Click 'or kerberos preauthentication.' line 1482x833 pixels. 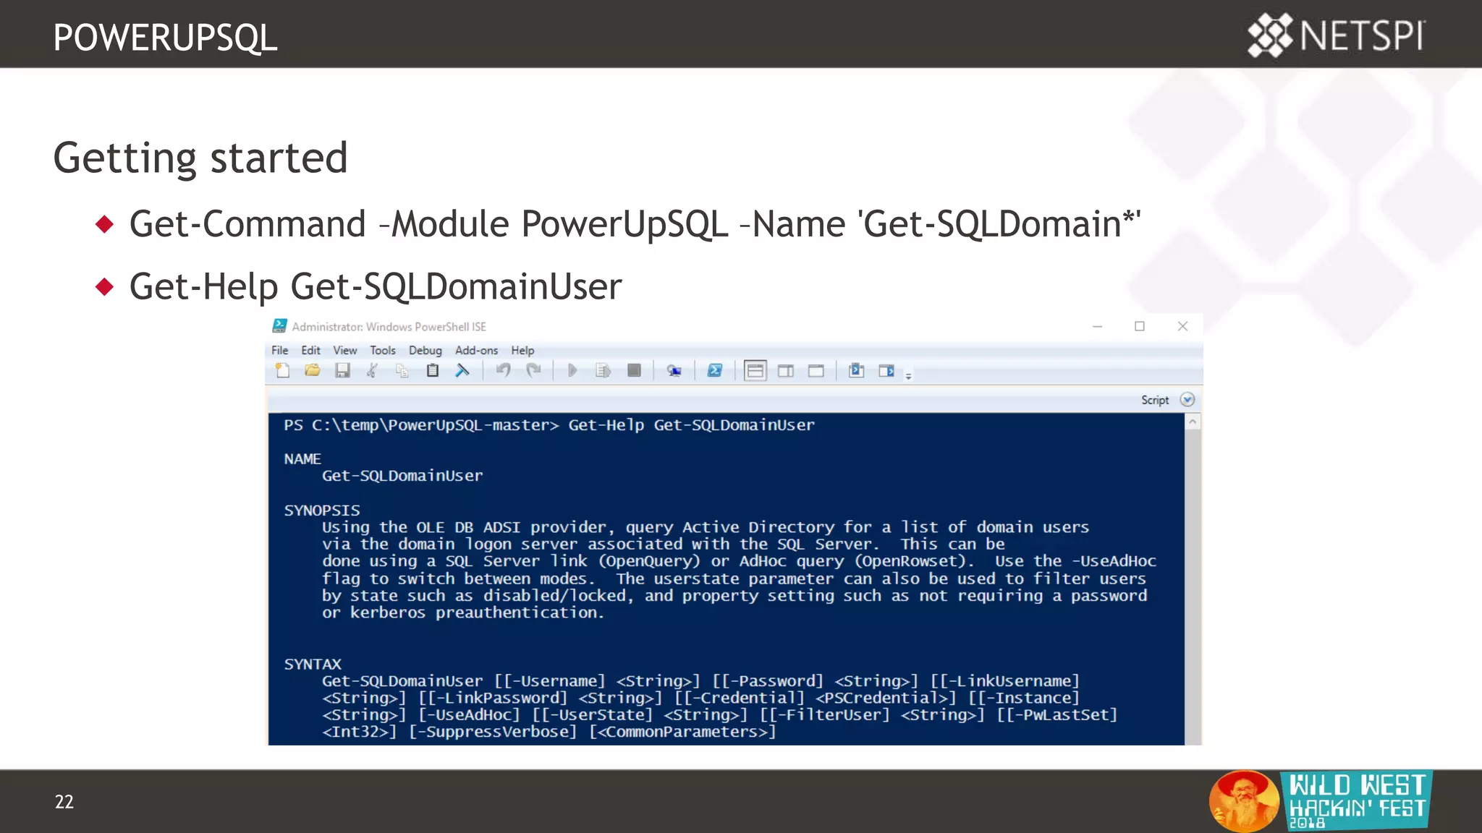coord(463,612)
